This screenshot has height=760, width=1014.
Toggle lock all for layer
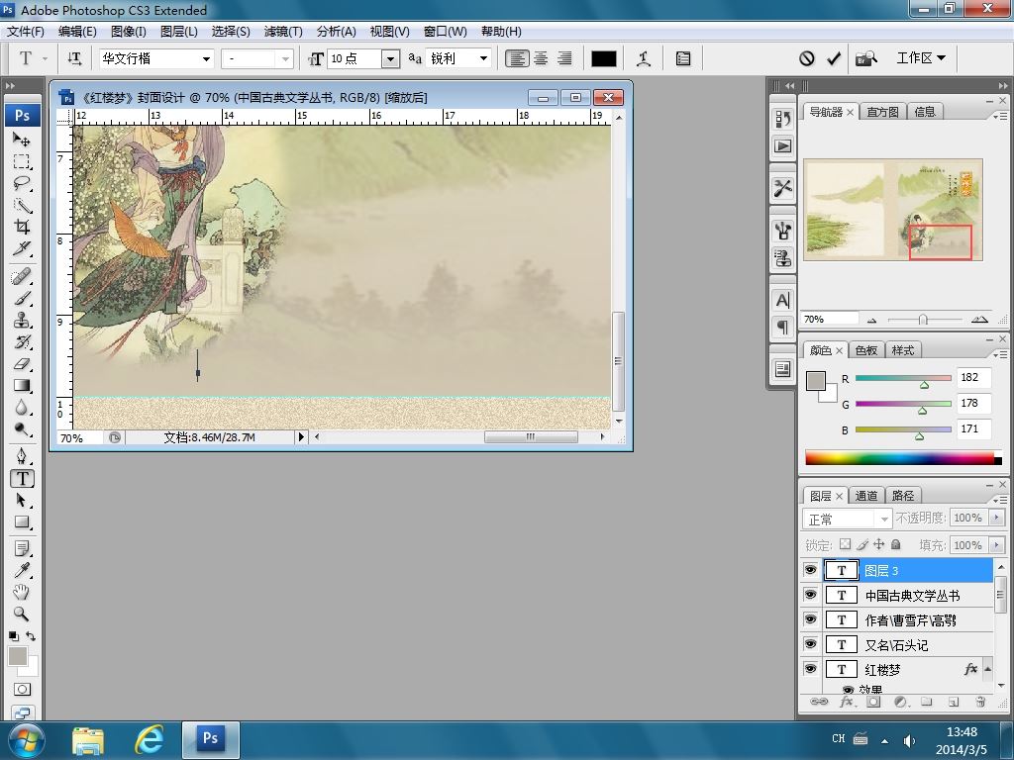[895, 544]
